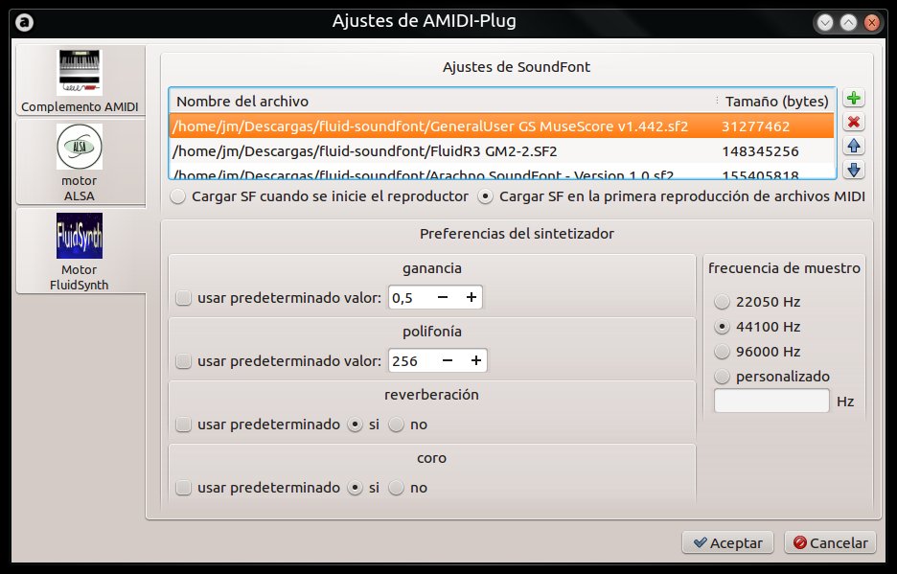Viewport: 897px width, 574px height.
Task: Click size value 31277462
Action: tap(755, 126)
